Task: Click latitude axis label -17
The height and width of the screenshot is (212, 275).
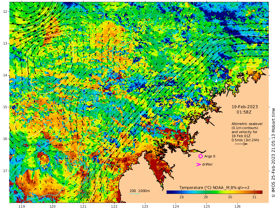Action: click(5, 171)
